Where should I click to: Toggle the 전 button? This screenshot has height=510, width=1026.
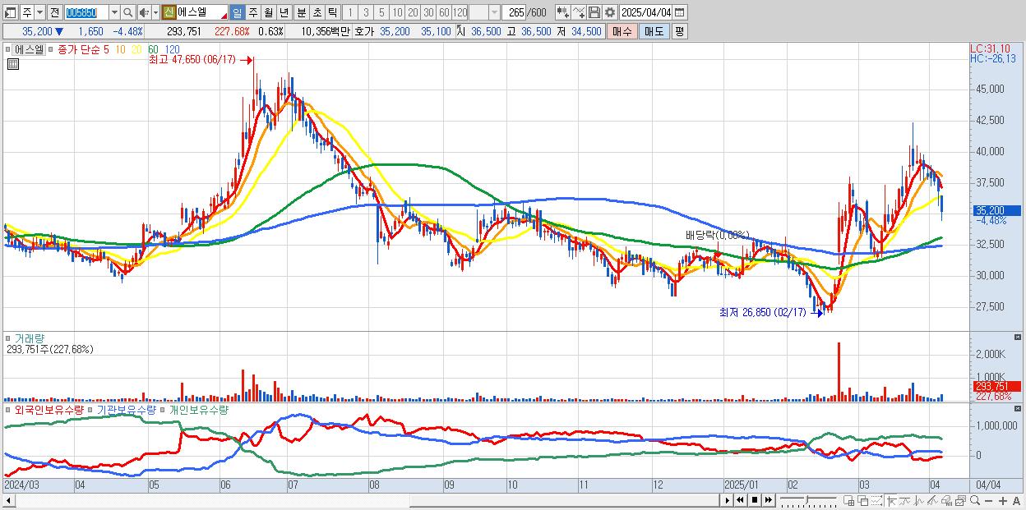[54, 12]
